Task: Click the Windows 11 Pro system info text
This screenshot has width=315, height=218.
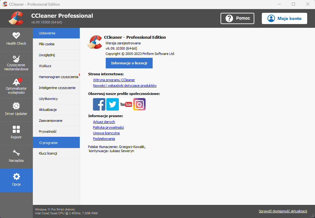Action: pos(55,210)
